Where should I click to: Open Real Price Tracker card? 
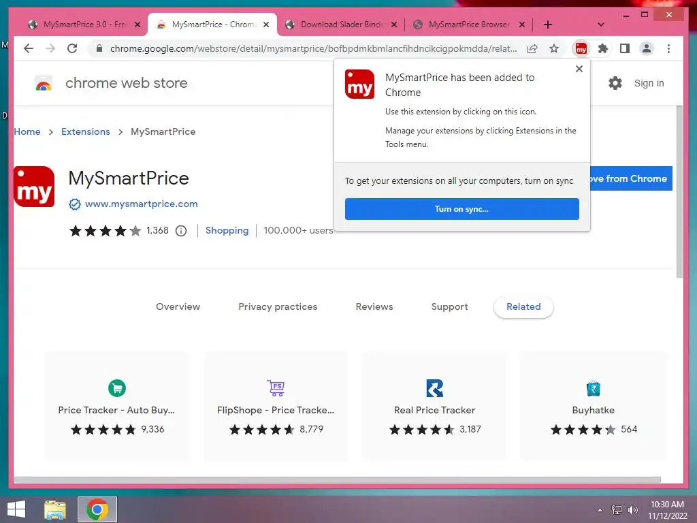435,406
